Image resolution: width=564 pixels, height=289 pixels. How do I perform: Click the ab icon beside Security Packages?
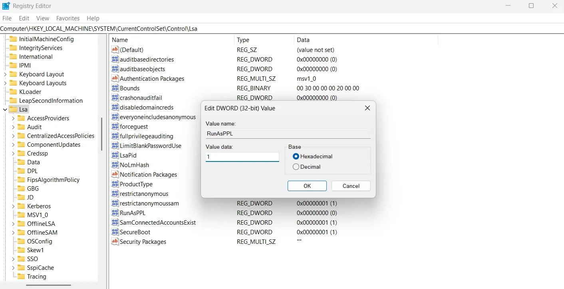click(115, 241)
